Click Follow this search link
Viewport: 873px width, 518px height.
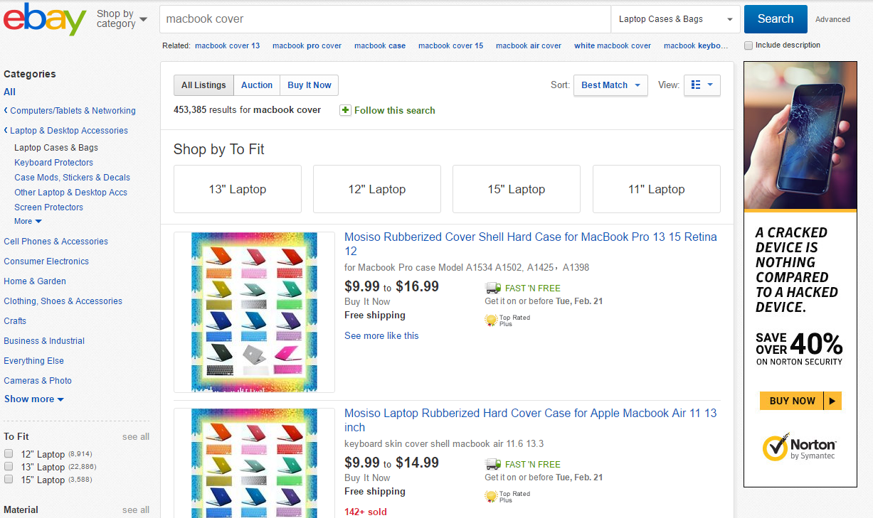[x=395, y=111]
